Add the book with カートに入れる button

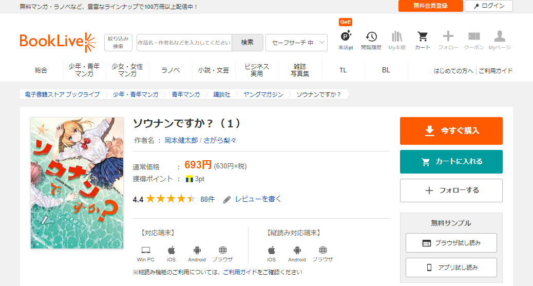click(x=451, y=162)
